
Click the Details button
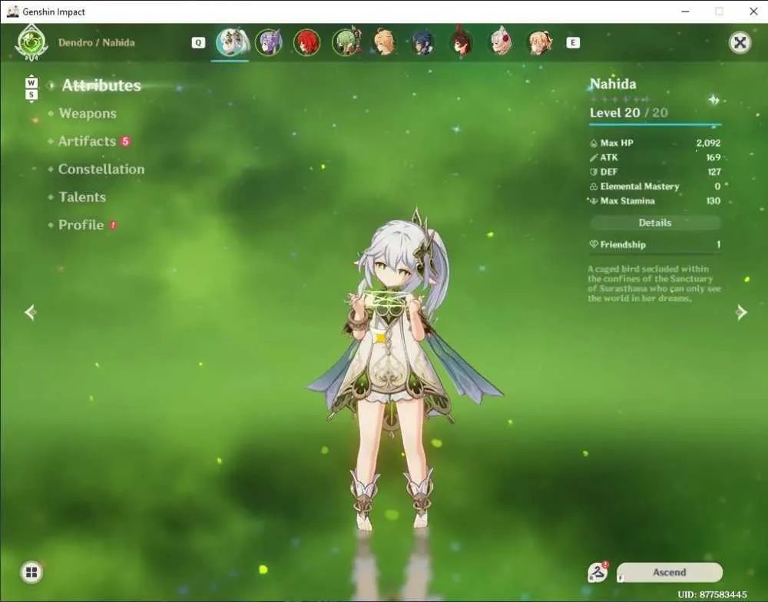[x=655, y=223]
